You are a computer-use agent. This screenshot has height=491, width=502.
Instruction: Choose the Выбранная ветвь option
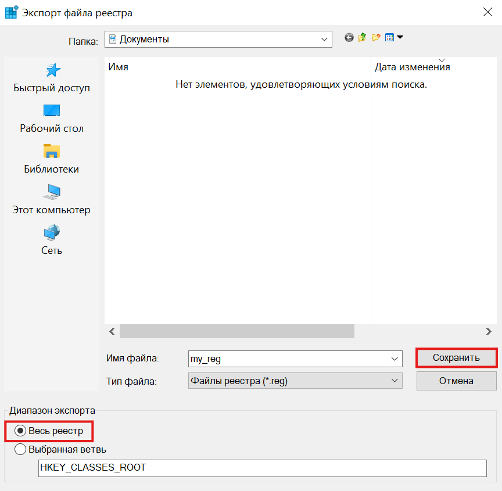(x=20, y=449)
